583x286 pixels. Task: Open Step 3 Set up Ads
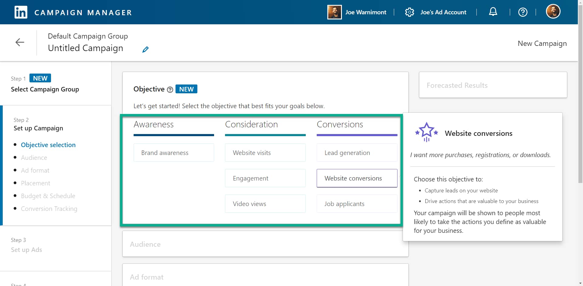pos(26,250)
